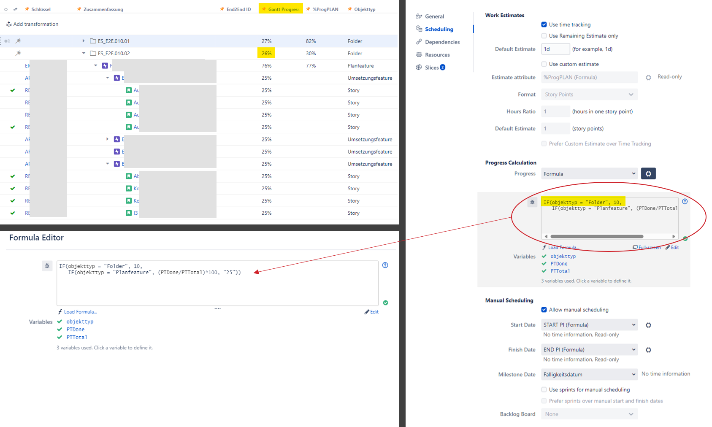The width and height of the screenshot is (712, 427).
Task: Click pin icon on ES_E2E.010.02 row
Action: click(x=18, y=53)
